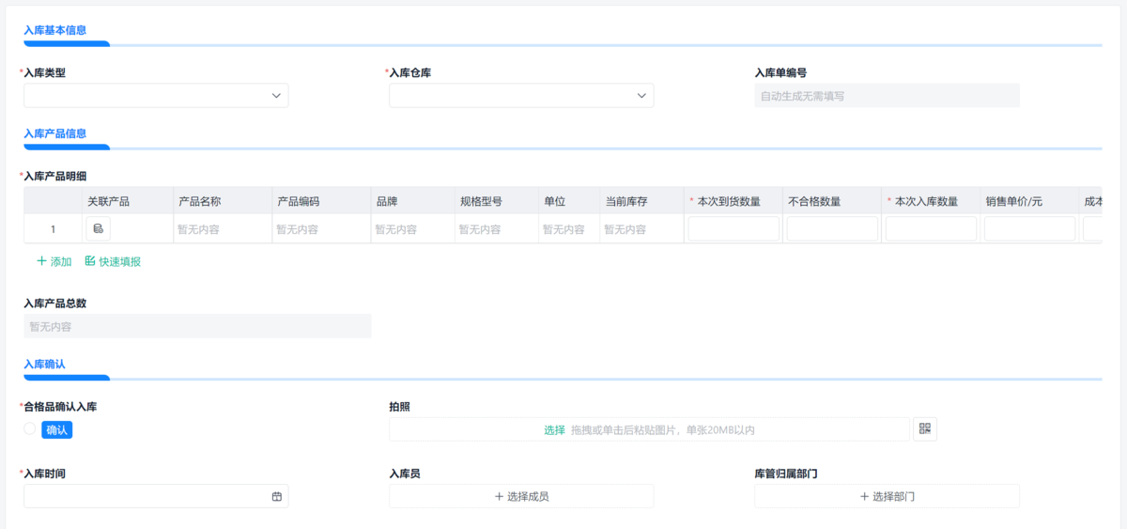The height and width of the screenshot is (529, 1127).
Task: Focus the 本次入库数量 input cell
Action: [x=931, y=229]
